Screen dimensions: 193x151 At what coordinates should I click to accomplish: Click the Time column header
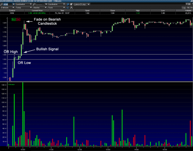(62, 10)
